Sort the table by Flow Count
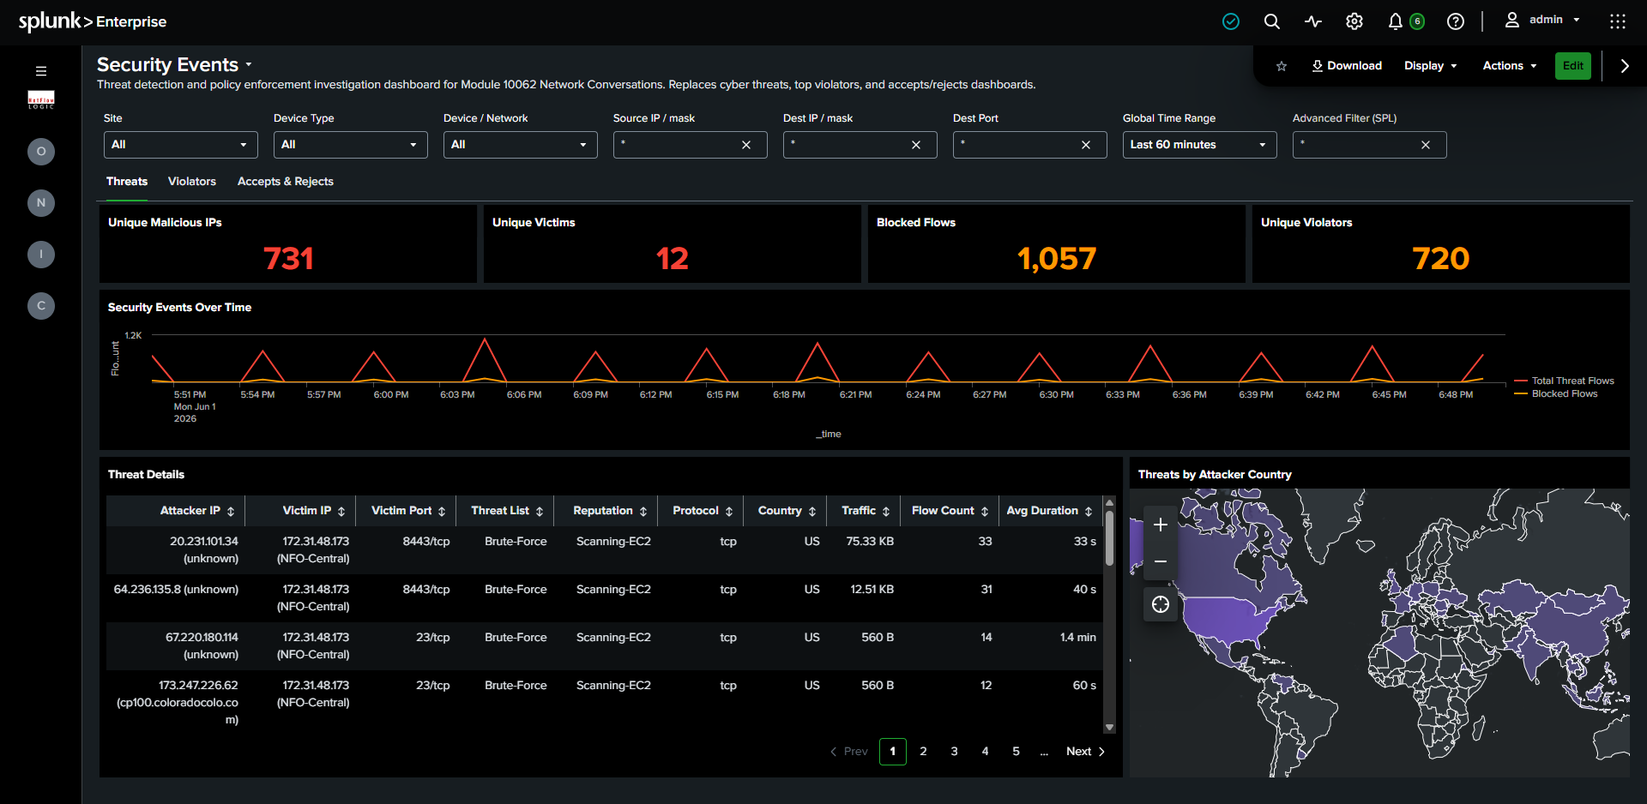1647x804 pixels. click(950, 511)
